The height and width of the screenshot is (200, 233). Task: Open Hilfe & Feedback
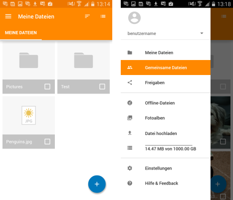166,183
